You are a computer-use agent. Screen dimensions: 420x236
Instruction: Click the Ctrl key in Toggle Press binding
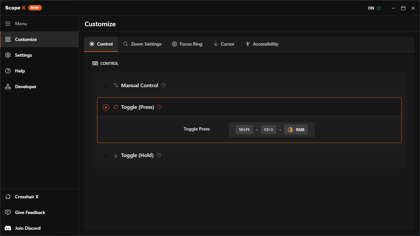click(x=268, y=129)
